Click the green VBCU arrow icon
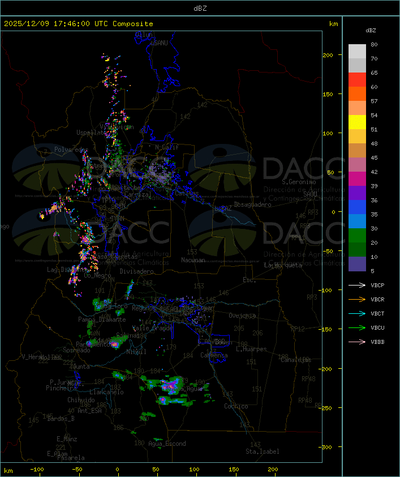 [x=357, y=327]
